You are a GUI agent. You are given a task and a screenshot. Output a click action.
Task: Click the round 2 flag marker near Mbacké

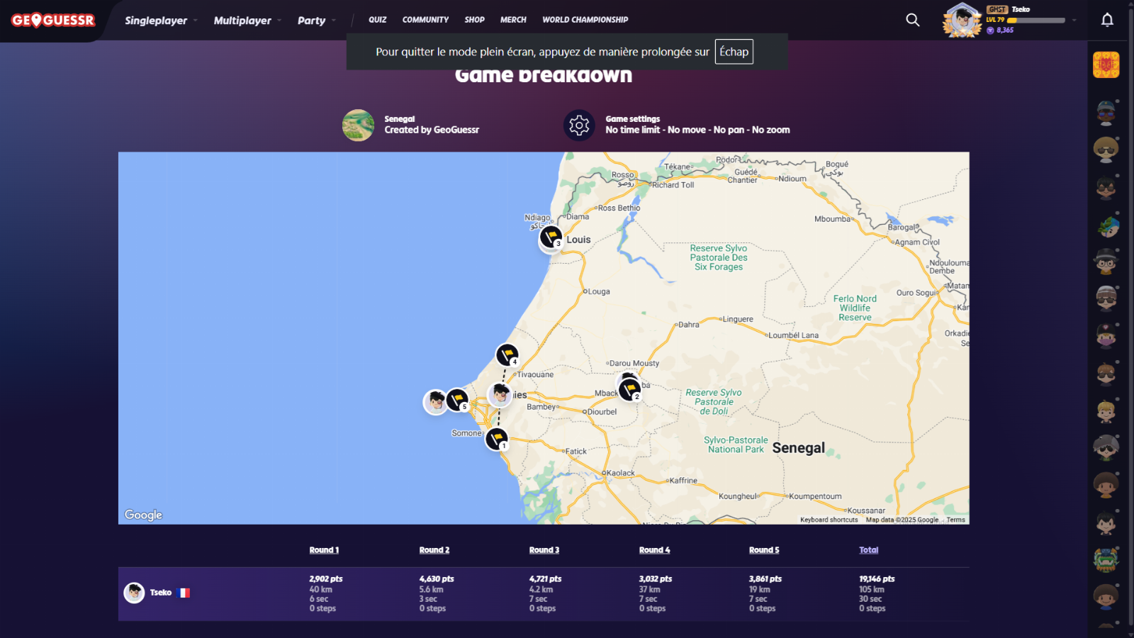click(x=629, y=389)
